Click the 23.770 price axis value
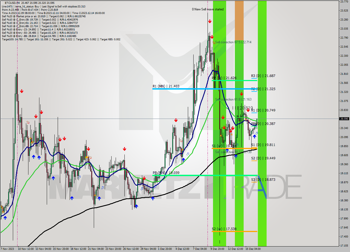Screen dimensions: 350x252 click(344, 1)
